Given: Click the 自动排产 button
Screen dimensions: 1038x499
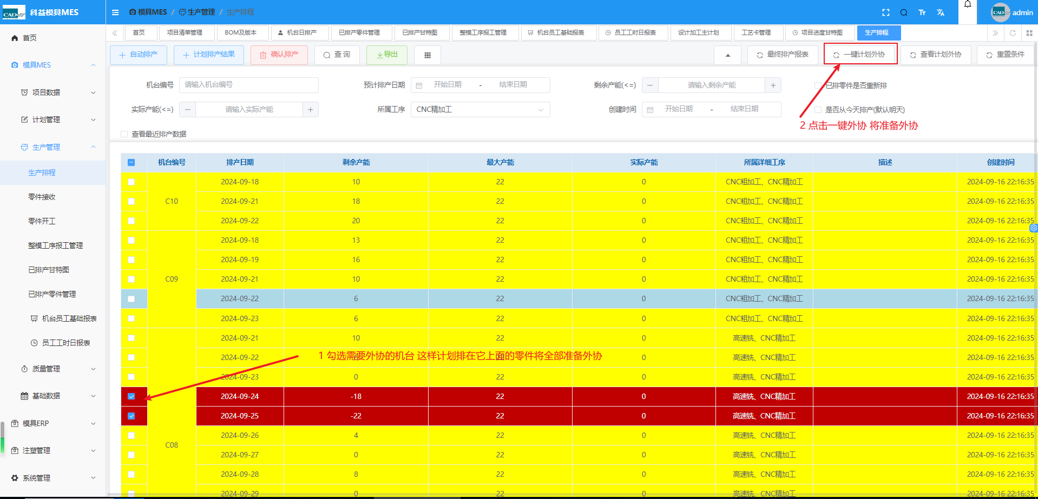Looking at the screenshot, I should click(139, 55).
